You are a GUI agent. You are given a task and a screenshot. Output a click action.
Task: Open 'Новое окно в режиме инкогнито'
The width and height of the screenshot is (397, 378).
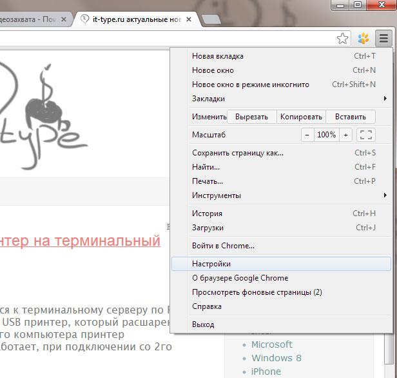281,85
